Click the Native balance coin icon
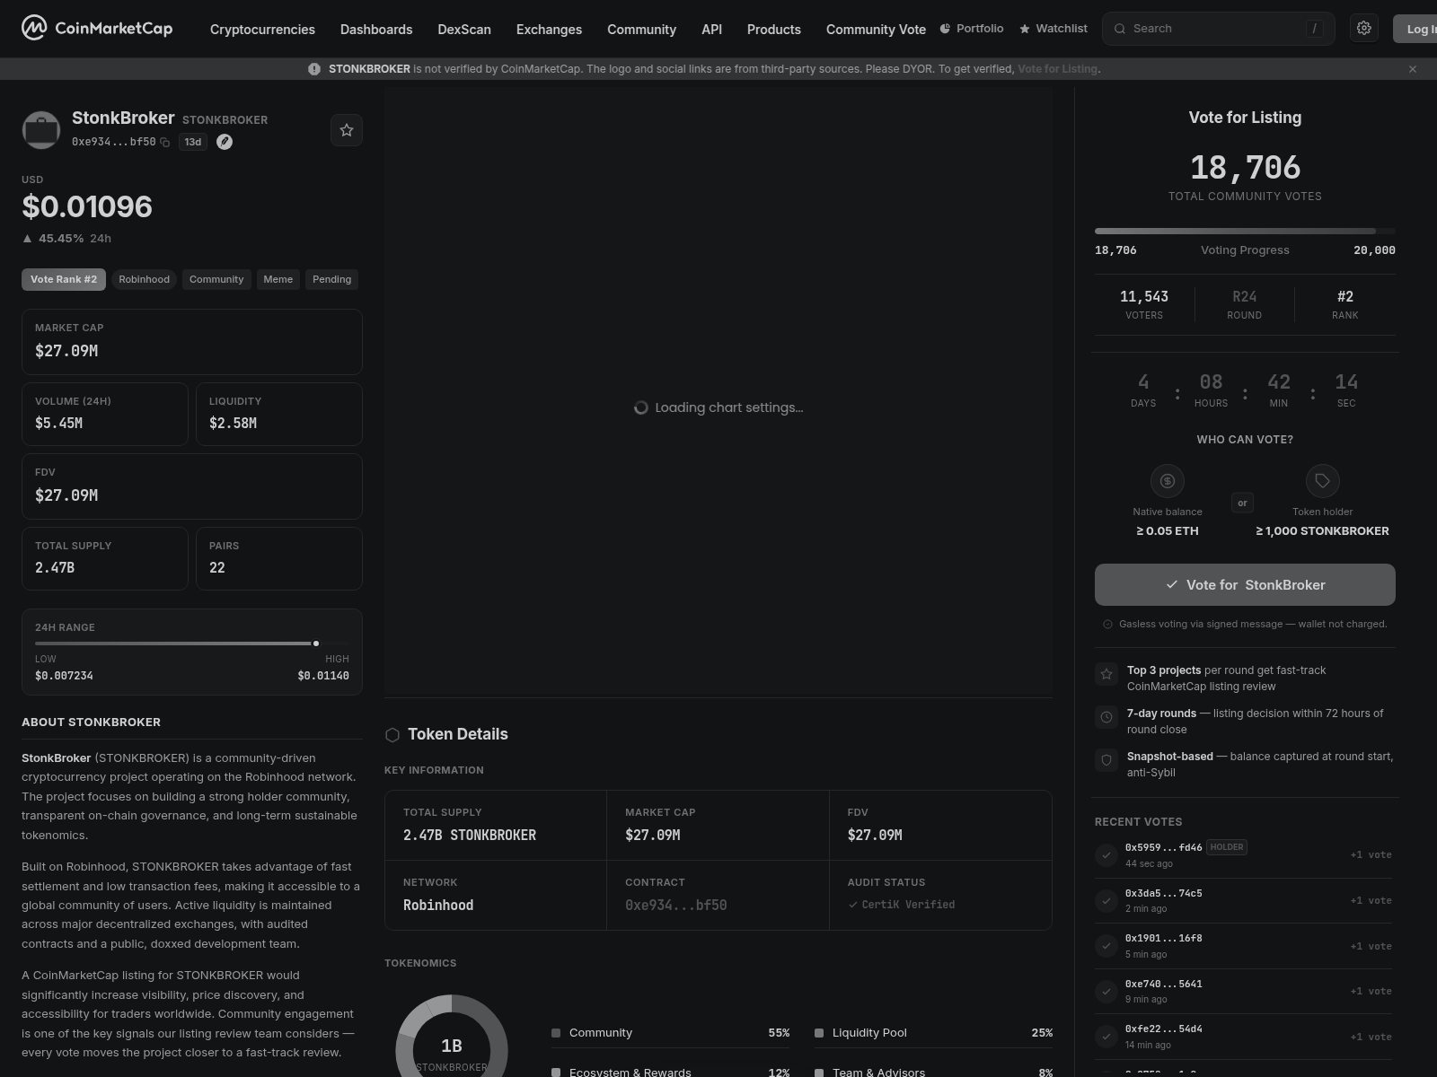 coord(1168,481)
